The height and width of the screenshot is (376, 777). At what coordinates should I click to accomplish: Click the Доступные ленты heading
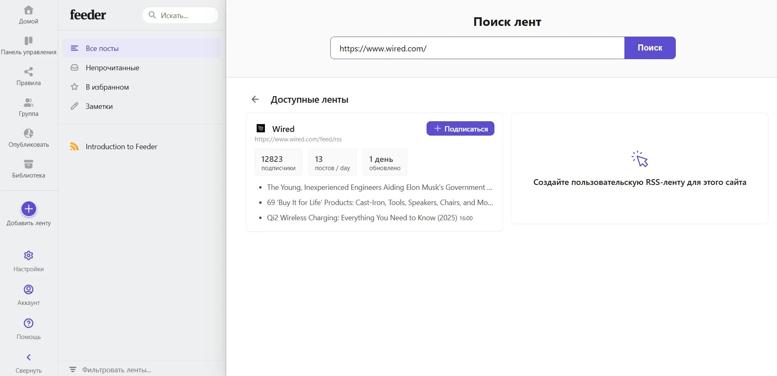(309, 99)
